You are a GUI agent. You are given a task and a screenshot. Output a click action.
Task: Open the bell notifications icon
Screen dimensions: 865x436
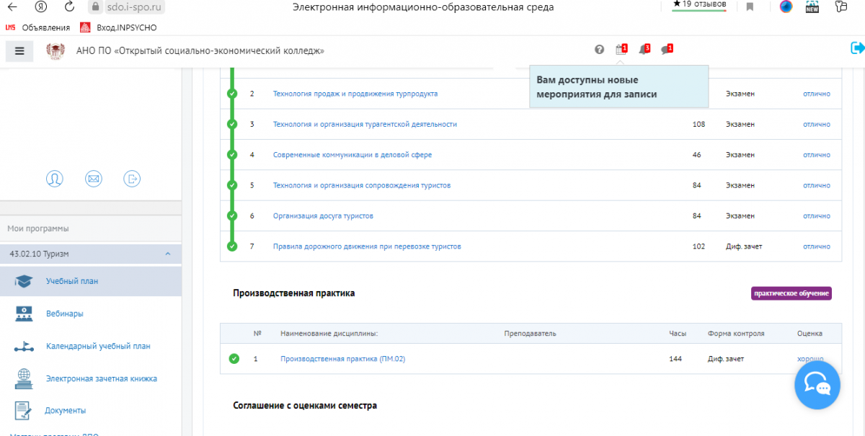643,50
